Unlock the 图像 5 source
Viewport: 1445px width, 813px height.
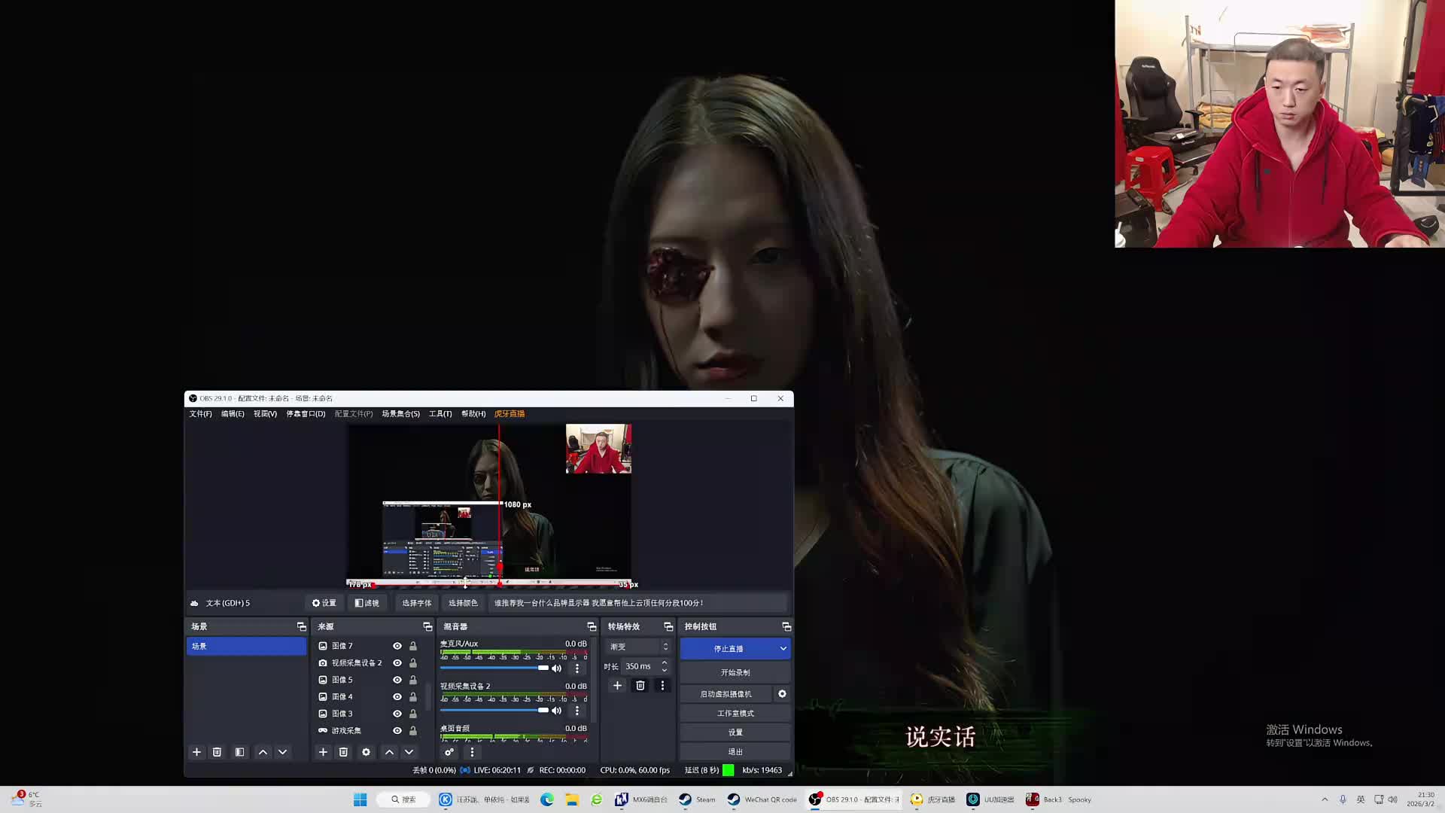click(x=413, y=680)
